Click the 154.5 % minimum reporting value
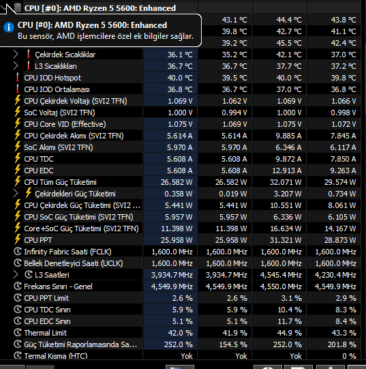The width and height of the screenshot is (366, 369). (233, 344)
